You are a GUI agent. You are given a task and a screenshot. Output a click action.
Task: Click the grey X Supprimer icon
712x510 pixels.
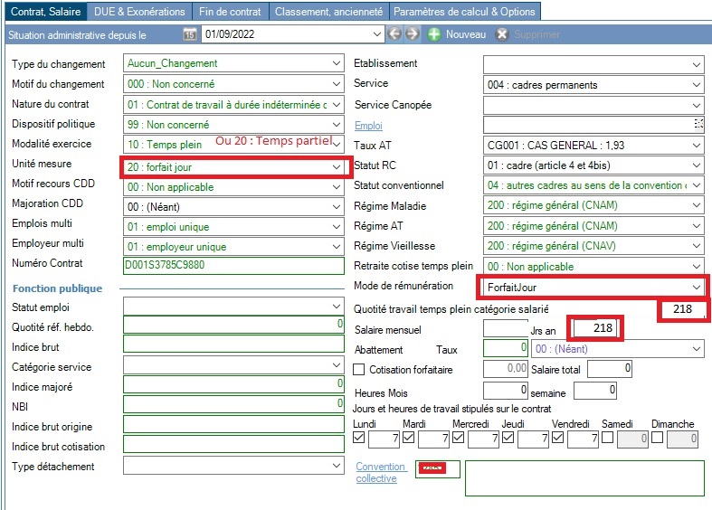click(x=502, y=34)
